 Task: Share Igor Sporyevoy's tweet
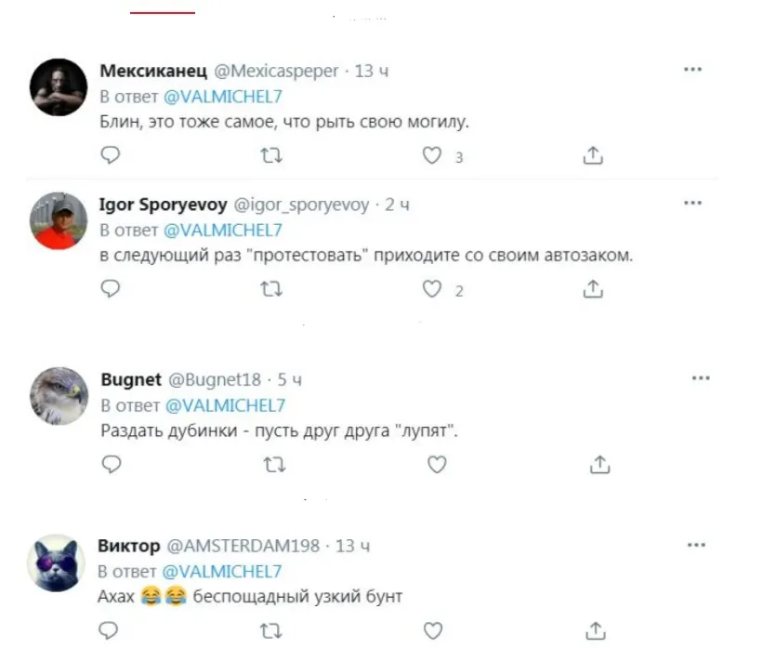pos(593,290)
